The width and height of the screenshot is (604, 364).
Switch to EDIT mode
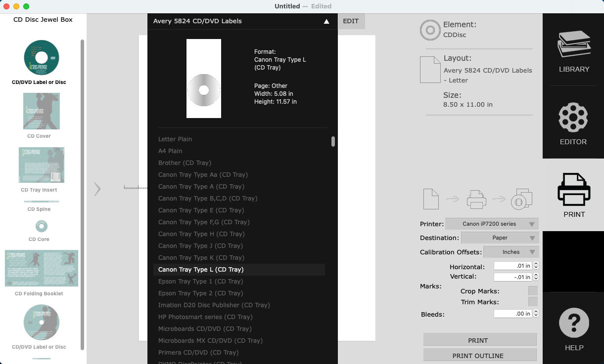pos(351,21)
